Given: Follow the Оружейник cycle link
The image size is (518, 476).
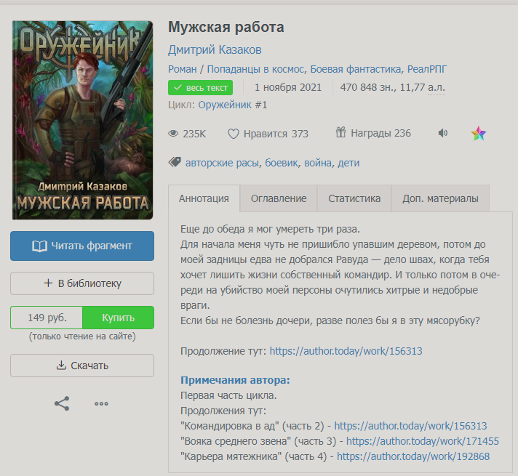Looking at the screenshot, I should pyautogui.click(x=232, y=105).
